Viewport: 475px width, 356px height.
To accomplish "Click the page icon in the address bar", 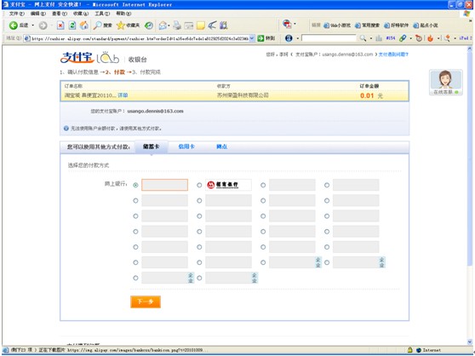I will (27, 38).
